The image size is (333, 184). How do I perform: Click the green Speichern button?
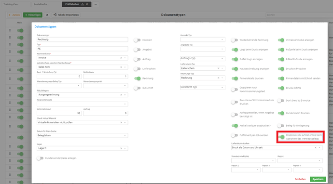[x=318, y=179]
